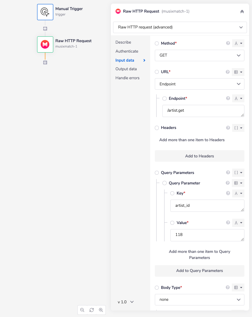
Task: Toggle the radio button beside Method
Action: (157, 43)
